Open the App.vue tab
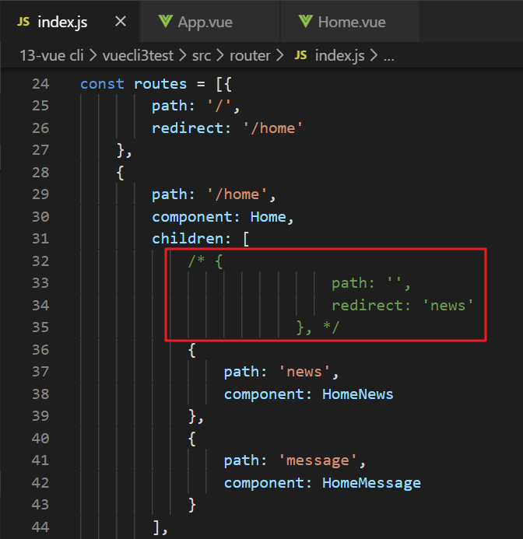 (x=210, y=22)
